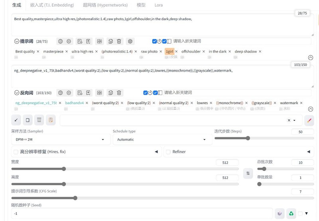The width and height of the screenshot is (319, 221).
Task: Toggle second blue checkbox in 反向词 row
Action: 156,93
